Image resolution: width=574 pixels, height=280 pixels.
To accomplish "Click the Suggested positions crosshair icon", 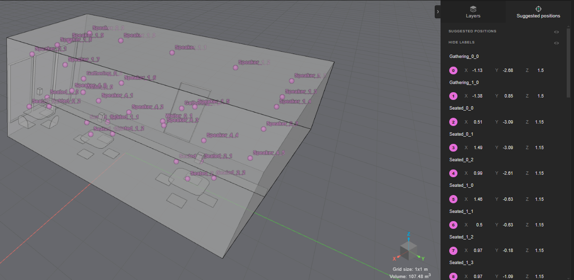I will [x=538, y=9].
